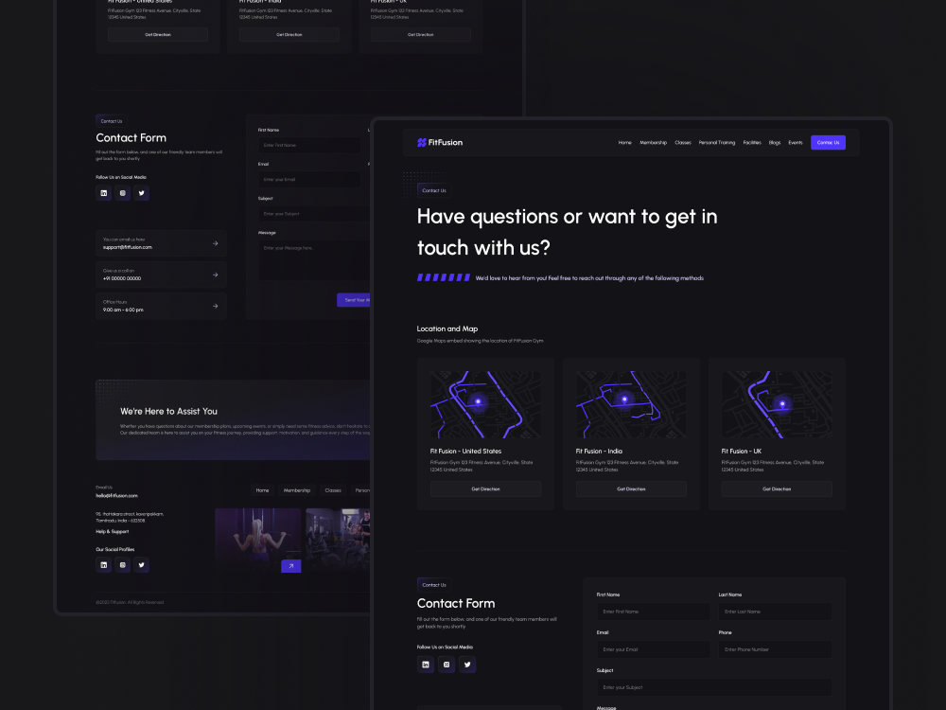Click the Location and Map heading
Screen dimensions: 946x710
447,329
